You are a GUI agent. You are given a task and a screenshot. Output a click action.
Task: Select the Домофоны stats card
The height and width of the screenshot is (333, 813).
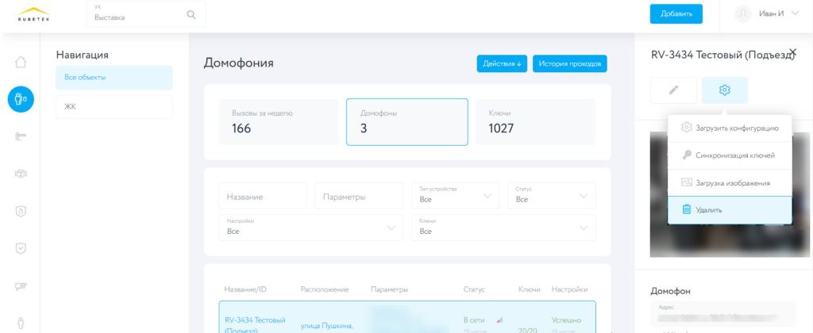406,122
